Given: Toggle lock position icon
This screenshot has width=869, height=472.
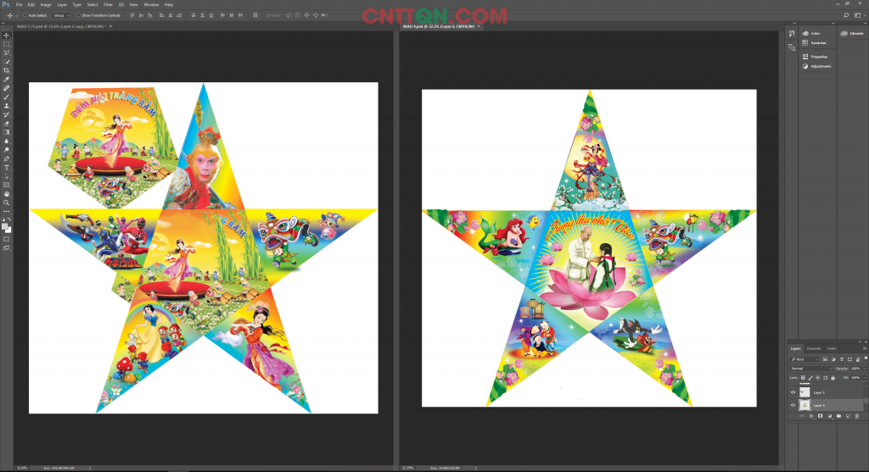Looking at the screenshot, I should pyautogui.click(x=818, y=378).
